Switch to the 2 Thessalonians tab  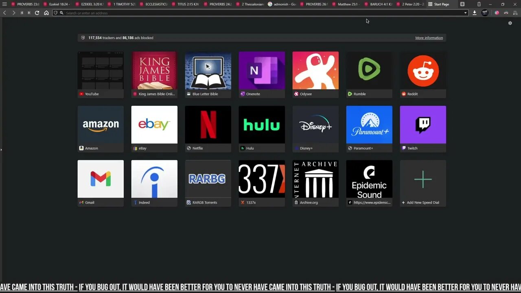[x=250, y=4]
